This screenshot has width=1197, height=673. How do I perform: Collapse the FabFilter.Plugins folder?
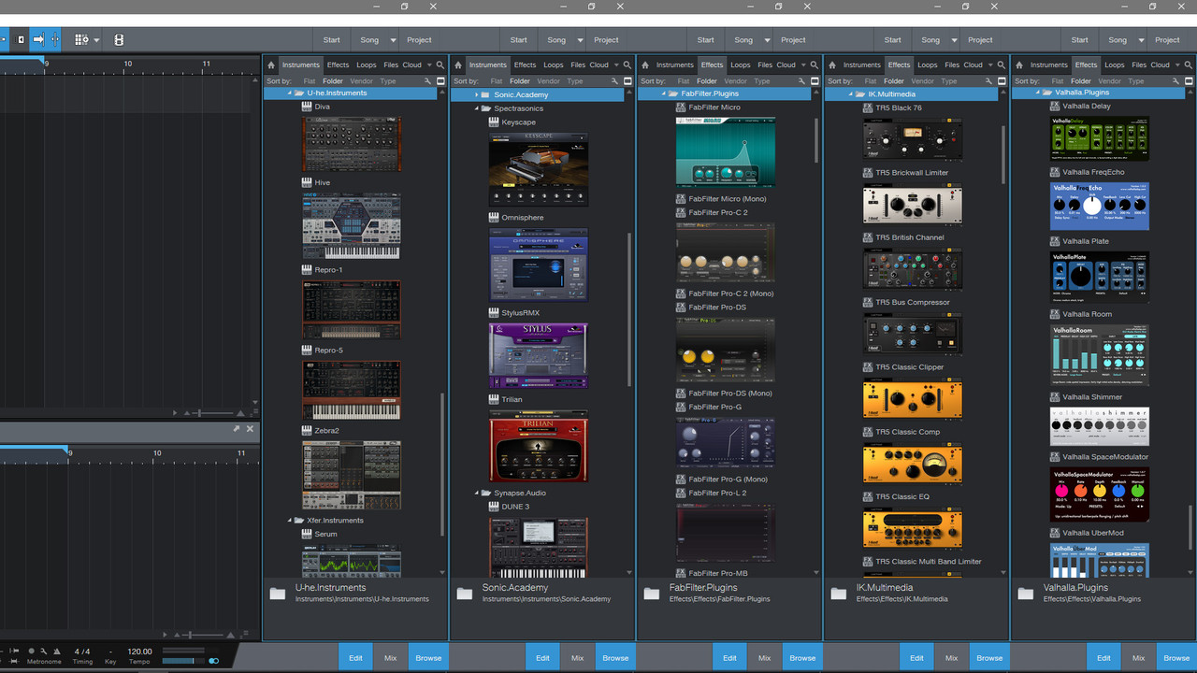(664, 94)
